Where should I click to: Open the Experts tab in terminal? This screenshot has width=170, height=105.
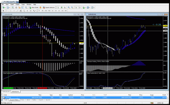coord(41,100)
